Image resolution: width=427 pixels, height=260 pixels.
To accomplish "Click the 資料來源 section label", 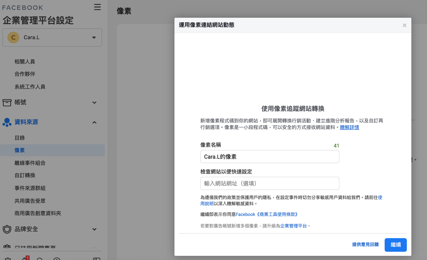I will pos(26,122).
